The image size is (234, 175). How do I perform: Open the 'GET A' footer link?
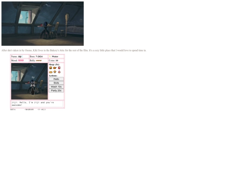13,109
